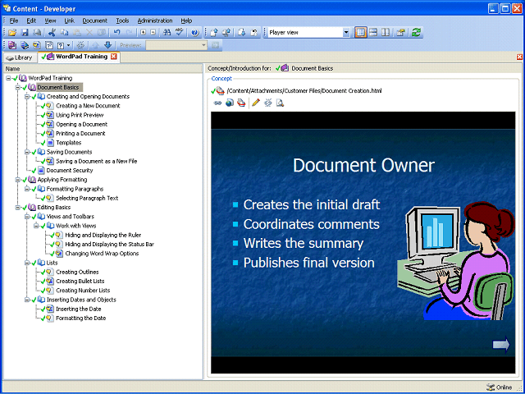Collapse the Lists node
Viewport: 525px width, 394px height.
tap(27, 263)
